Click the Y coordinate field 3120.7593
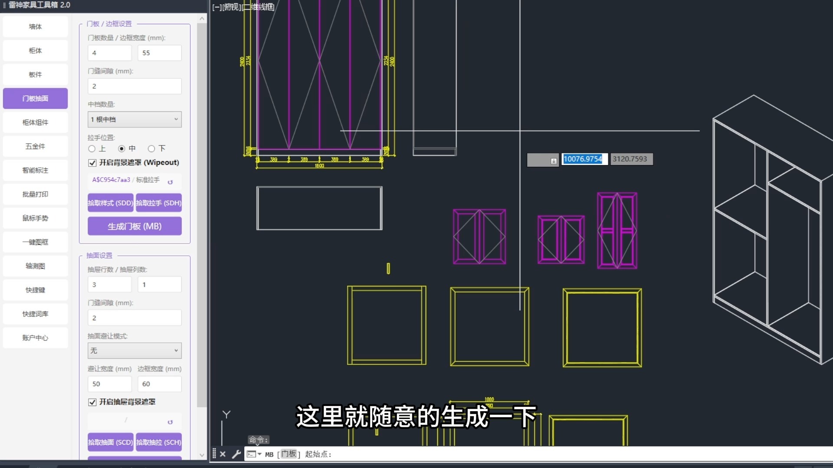This screenshot has width=833, height=468. point(632,159)
